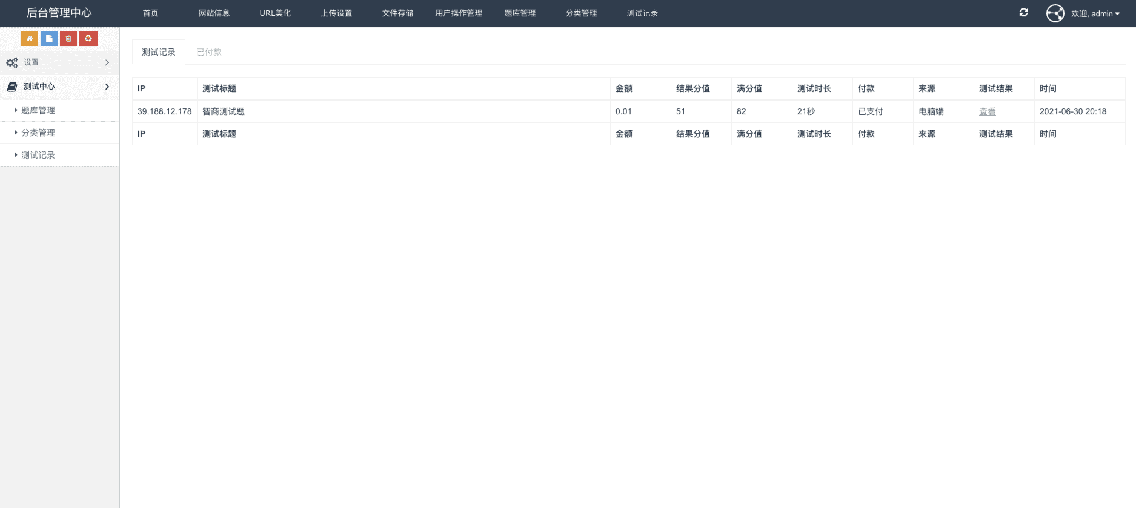Click the 查看 test result link

coord(987,112)
